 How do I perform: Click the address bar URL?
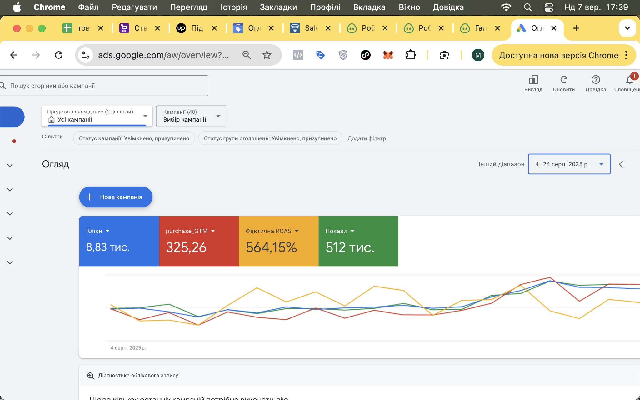coord(163,55)
